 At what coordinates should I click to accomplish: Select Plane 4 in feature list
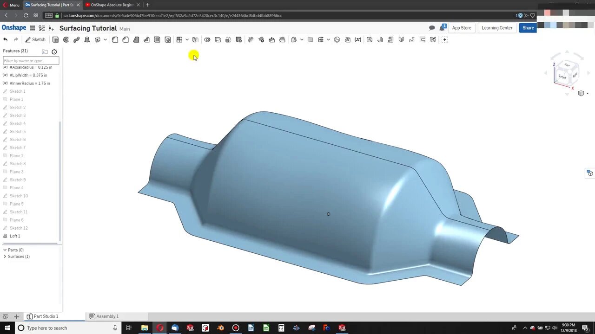point(16,188)
